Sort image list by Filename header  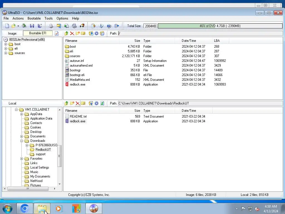91,41
